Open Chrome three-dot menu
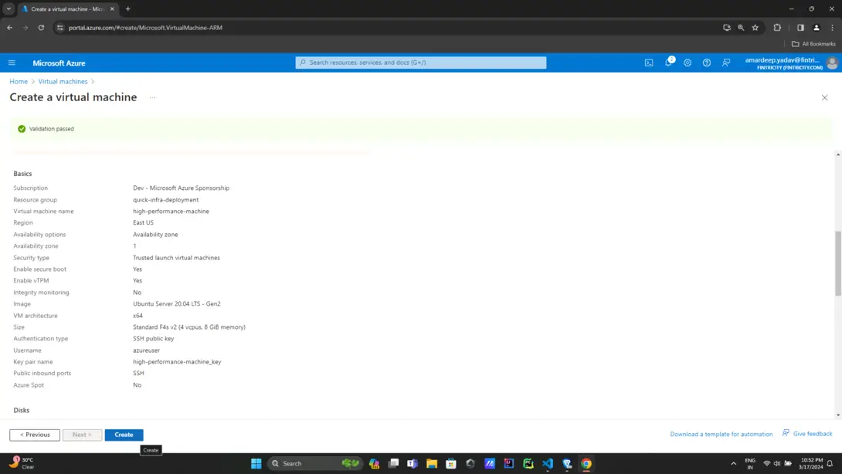The image size is (842, 474). (832, 27)
